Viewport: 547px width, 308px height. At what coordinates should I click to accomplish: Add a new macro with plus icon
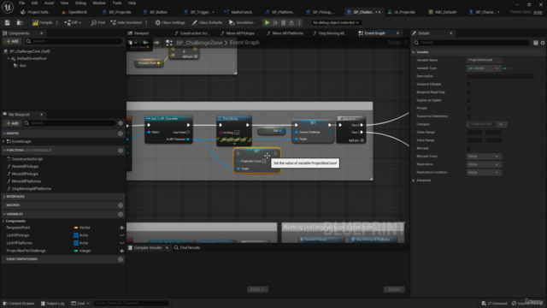click(x=121, y=205)
